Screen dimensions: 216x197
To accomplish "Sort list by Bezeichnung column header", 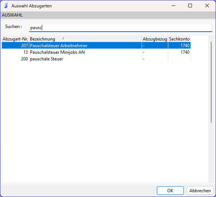I will (85, 39).
